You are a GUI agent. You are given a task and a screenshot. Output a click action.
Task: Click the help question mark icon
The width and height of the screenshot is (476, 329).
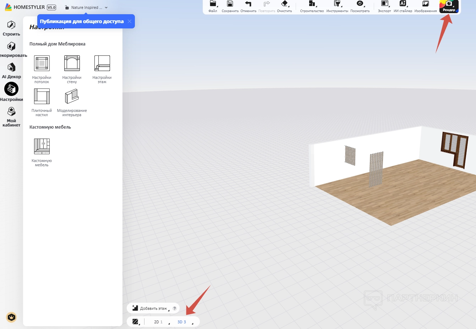click(x=175, y=308)
